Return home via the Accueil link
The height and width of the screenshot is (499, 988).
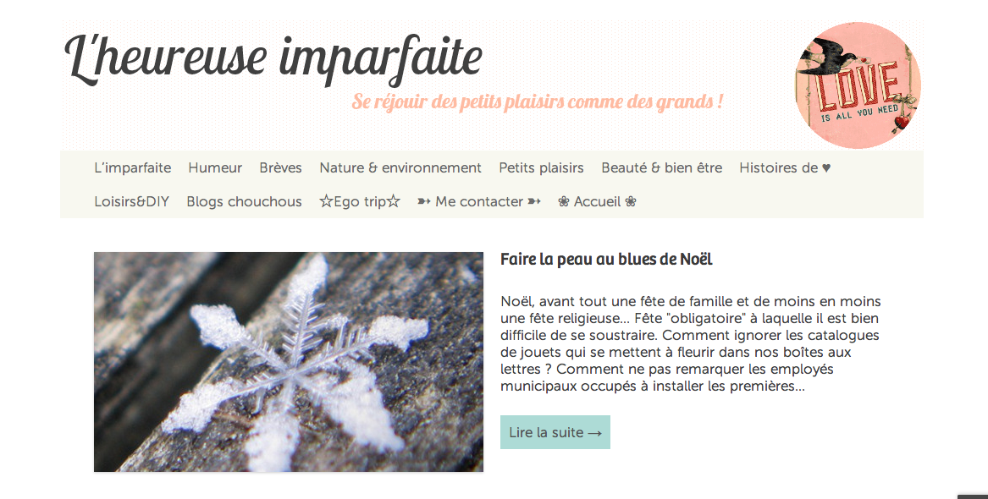click(598, 201)
